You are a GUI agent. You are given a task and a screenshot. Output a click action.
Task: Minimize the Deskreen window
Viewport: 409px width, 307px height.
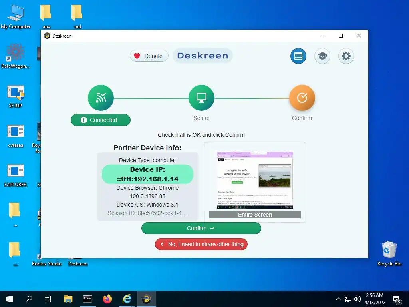[323, 36]
